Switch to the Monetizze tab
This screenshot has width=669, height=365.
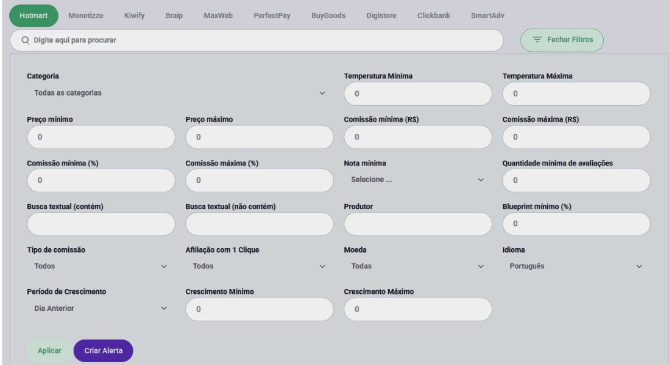[x=85, y=15]
